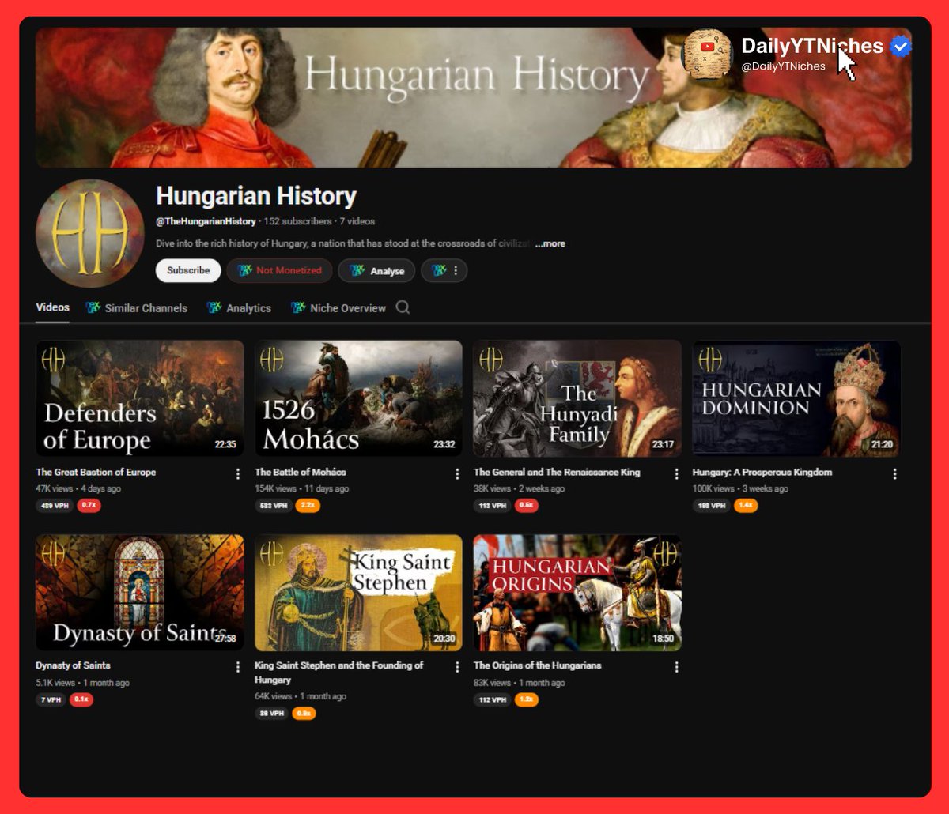Viewport: 949px width, 814px height.
Task: Open menu for King Saint Stephen and the Founding
Action: tap(457, 667)
